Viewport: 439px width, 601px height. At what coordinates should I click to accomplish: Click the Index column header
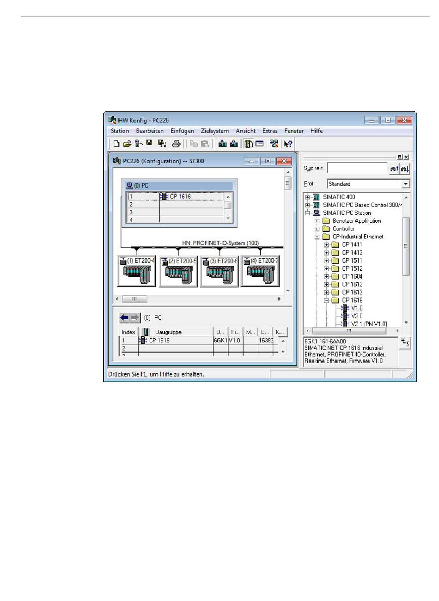point(128,332)
